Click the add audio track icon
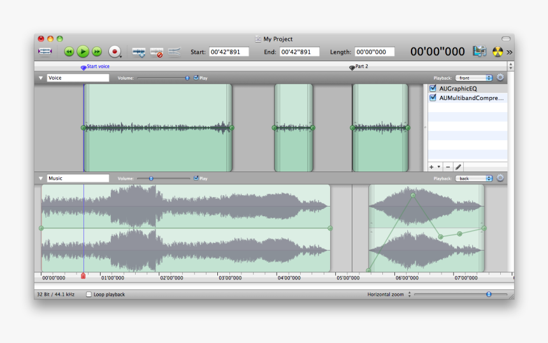This screenshot has height=343, width=548. [x=139, y=52]
